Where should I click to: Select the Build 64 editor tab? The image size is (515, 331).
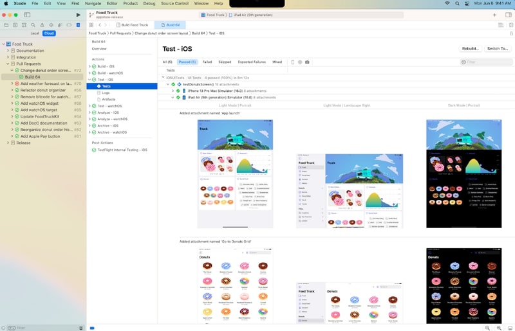coord(170,25)
